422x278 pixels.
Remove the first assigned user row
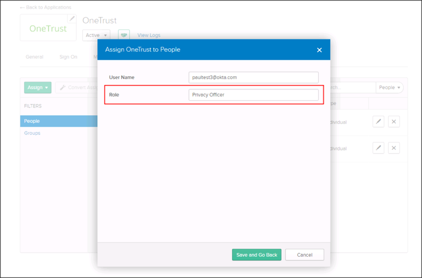394,122
